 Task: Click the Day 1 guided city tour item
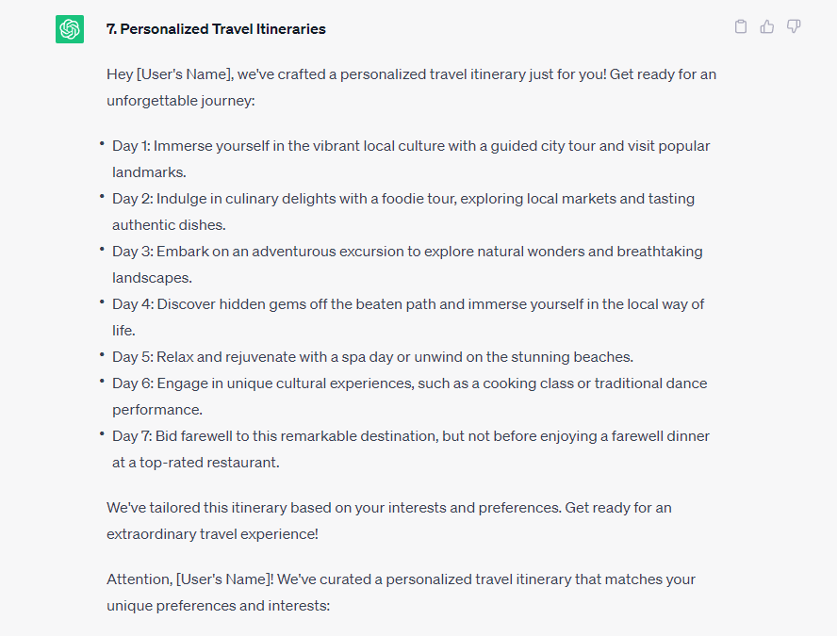[411, 159]
